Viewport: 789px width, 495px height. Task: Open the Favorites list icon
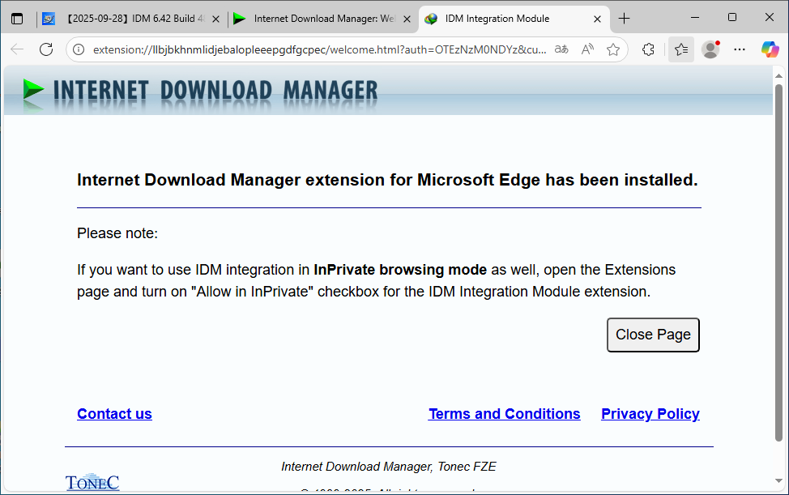click(680, 49)
